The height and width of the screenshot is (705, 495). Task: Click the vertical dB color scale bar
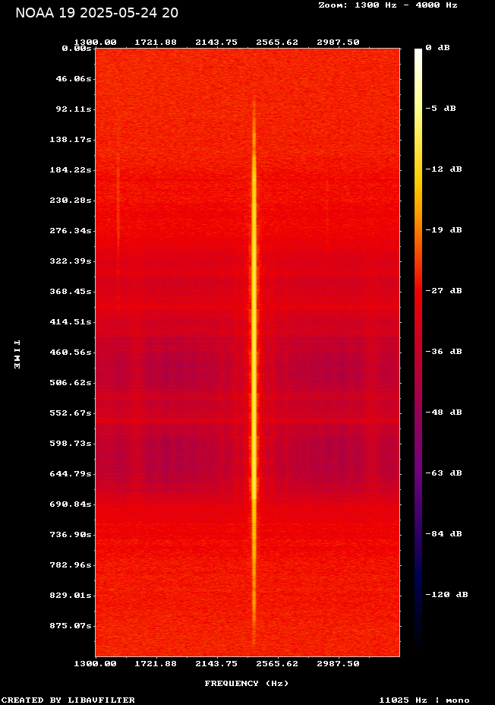tap(418, 352)
